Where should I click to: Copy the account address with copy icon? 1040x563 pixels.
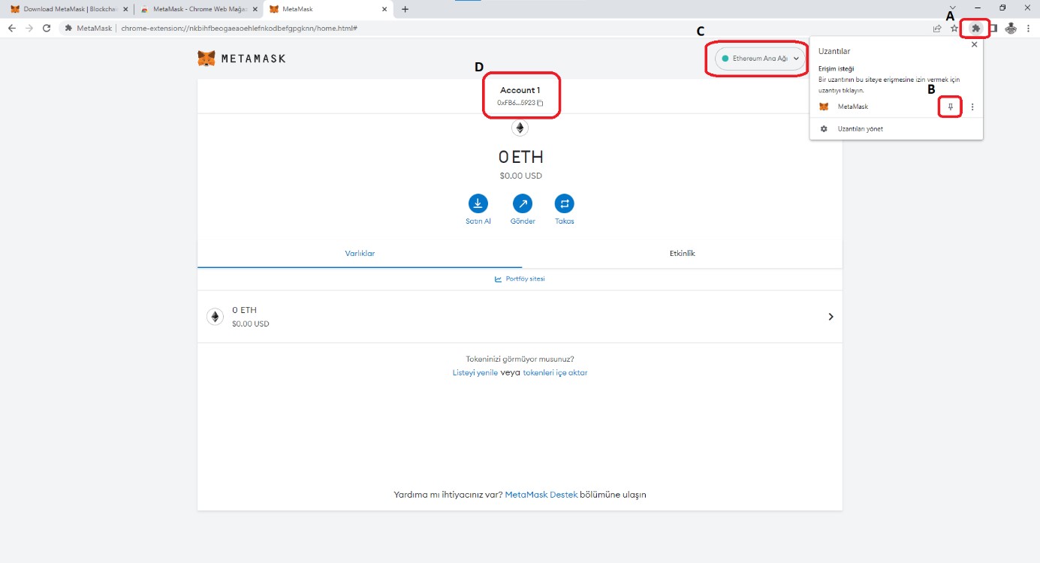click(540, 103)
